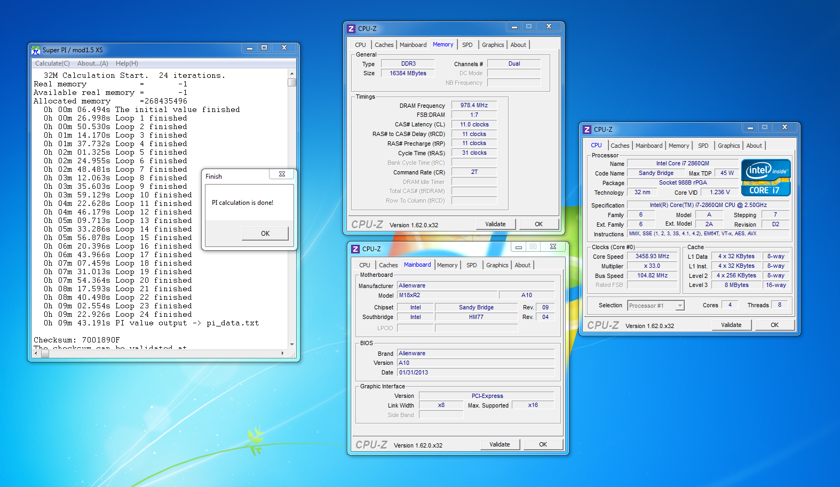Viewport: 840px width, 487px height.
Task: Maximize the Super PI window
Action: pyautogui.click(x=264, y=48)
